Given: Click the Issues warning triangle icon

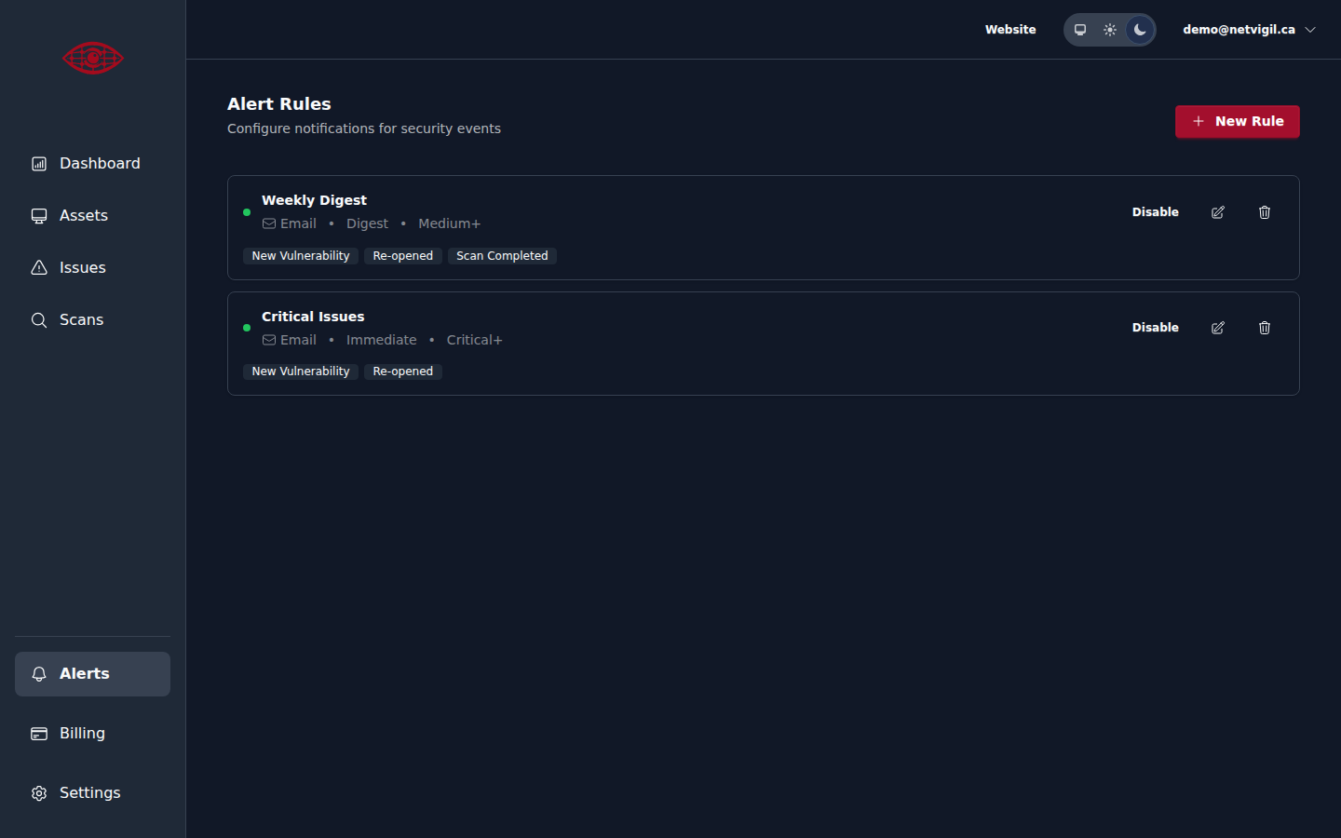Looking at the screenshot, I should 39,268.
